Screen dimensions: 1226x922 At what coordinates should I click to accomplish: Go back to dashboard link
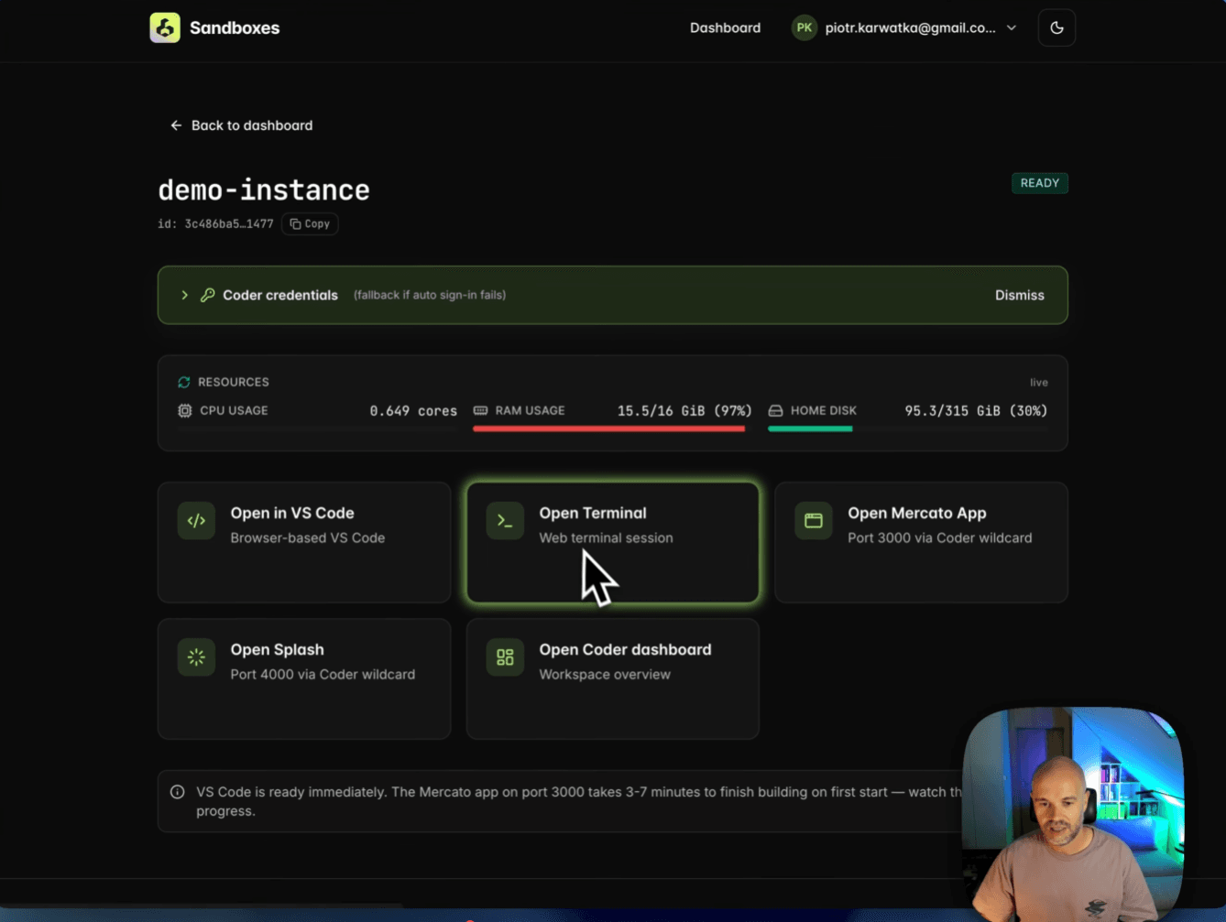coord(242,125)
